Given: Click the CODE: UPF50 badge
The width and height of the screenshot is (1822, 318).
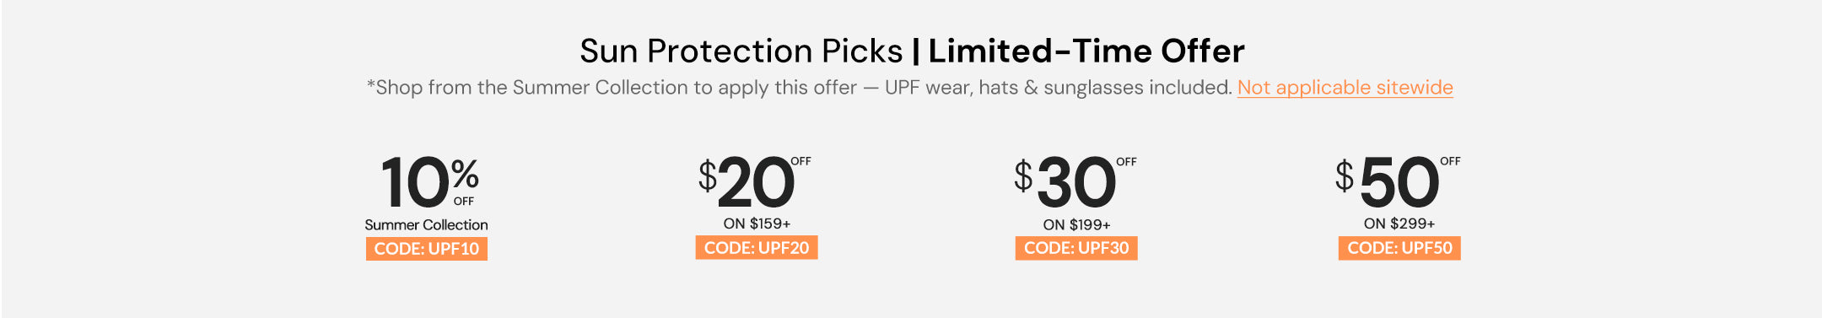Looking at the screenshot, I should pos(1399,248).
